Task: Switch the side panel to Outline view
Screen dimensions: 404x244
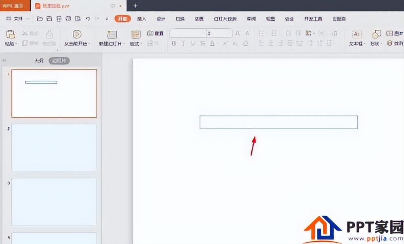Action: point(39,61)
